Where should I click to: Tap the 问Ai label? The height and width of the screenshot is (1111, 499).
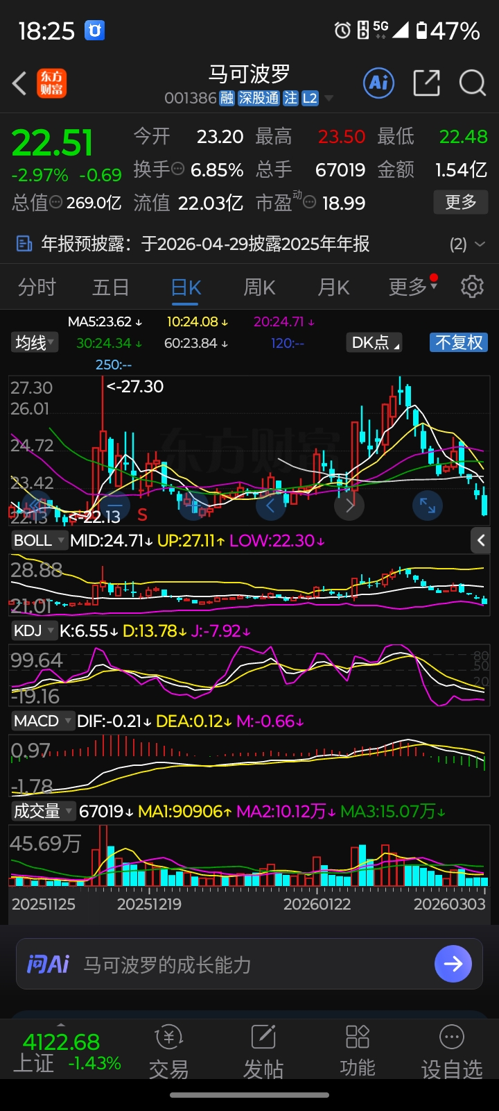click(x=48, y=964)
